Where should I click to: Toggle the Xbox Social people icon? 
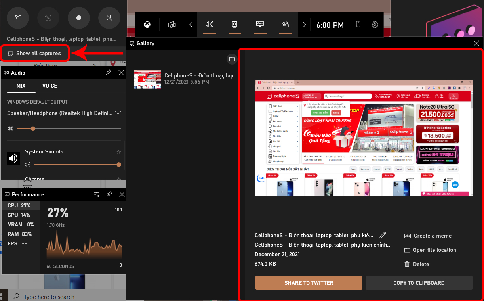tap(285, 25)
